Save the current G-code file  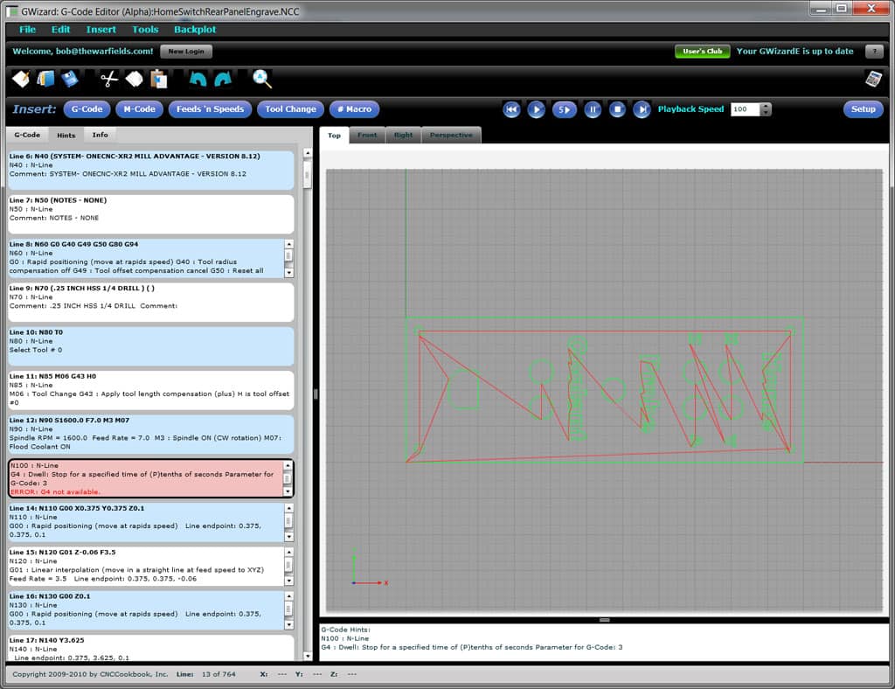point(70,79)
